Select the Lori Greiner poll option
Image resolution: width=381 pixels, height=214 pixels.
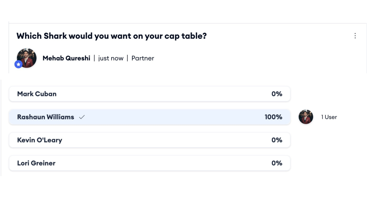pos(149,163)
